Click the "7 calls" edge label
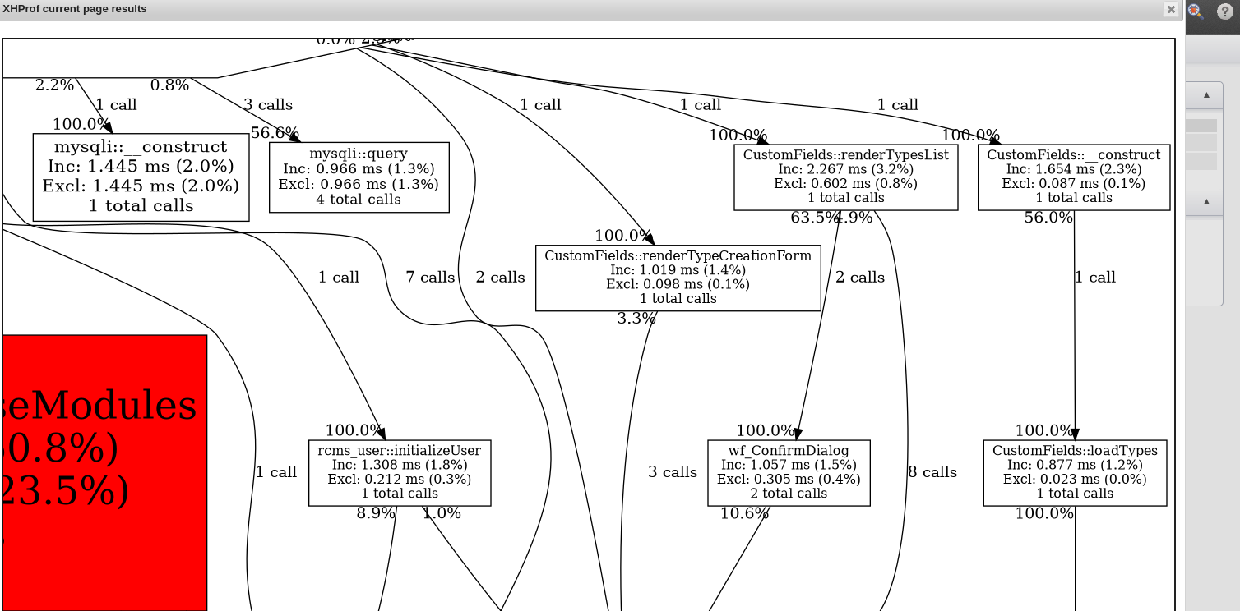This screenshot has height=611, width=1240. point(430,278)
